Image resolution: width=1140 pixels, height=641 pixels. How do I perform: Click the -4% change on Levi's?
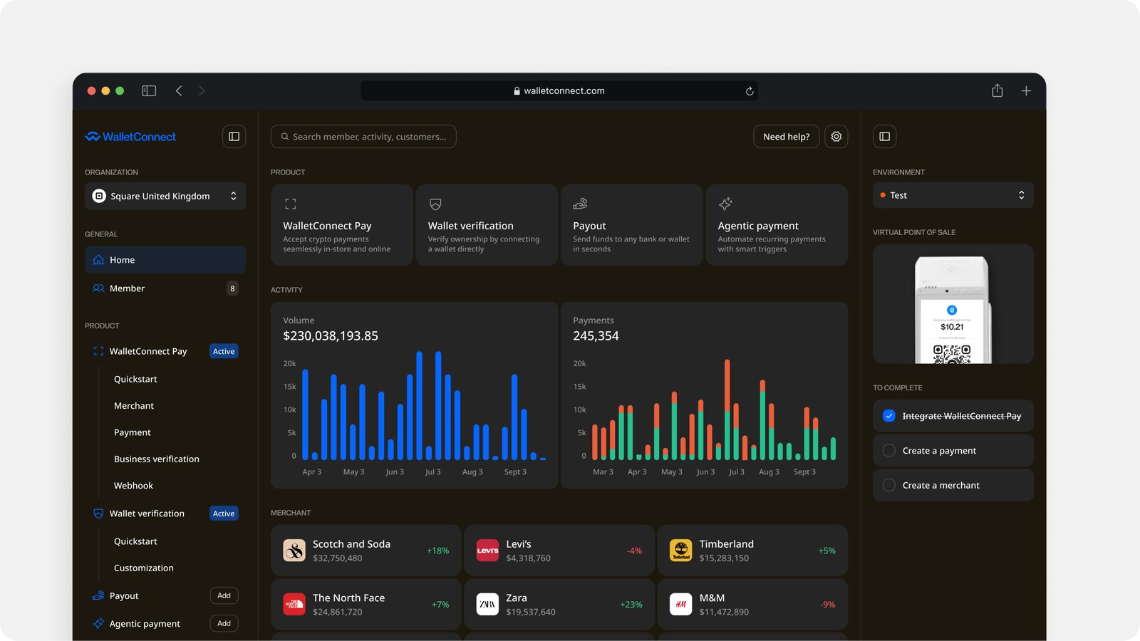634,551
